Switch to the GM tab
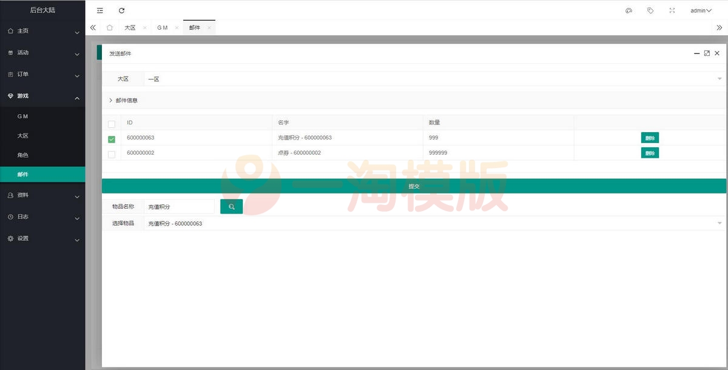728x370 pixels. click(162, 28)
